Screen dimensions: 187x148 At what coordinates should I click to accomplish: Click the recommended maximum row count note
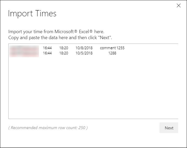[48, 128]
